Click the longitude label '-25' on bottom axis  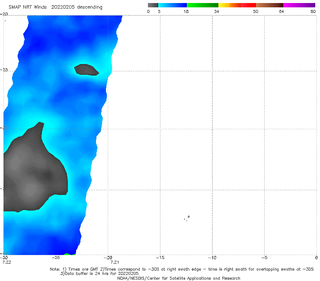56,258
